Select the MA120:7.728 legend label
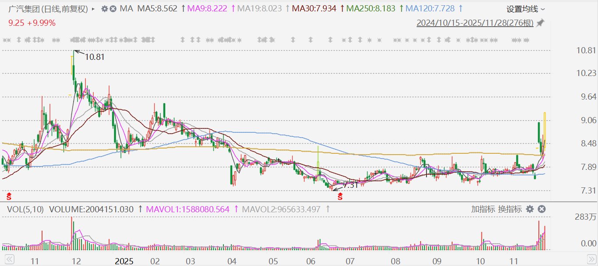 430,9
